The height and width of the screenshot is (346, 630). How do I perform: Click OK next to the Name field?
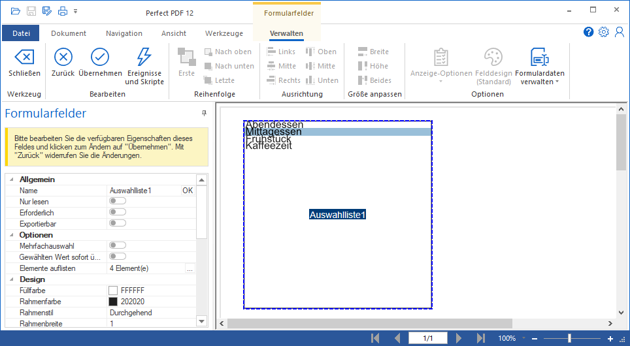point(188,191)
